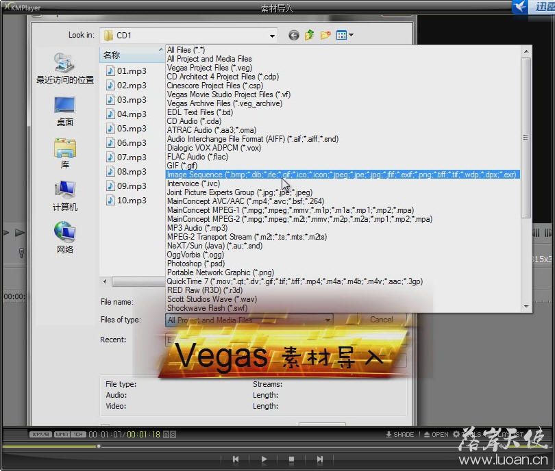
Task: Go up one folder level
Action: pos(309,35)
